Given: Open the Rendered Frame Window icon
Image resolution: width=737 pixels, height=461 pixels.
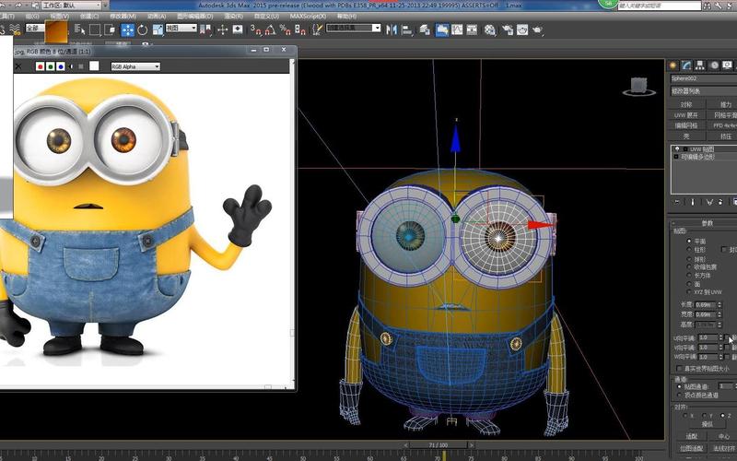Looking at the screenshot, I should tap(522, 30).
